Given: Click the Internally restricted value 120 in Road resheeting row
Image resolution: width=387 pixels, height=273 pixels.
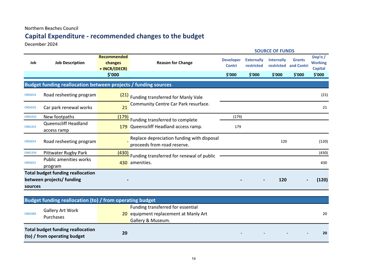Looking at the screenshot, I should (284, 141).
